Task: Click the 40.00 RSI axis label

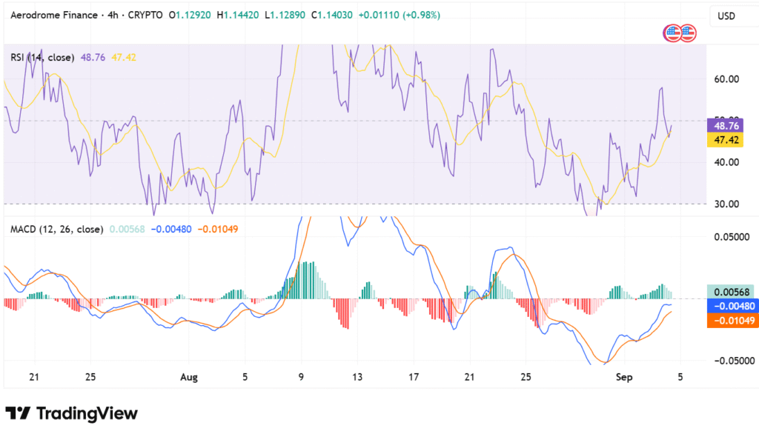Action: 726,162
